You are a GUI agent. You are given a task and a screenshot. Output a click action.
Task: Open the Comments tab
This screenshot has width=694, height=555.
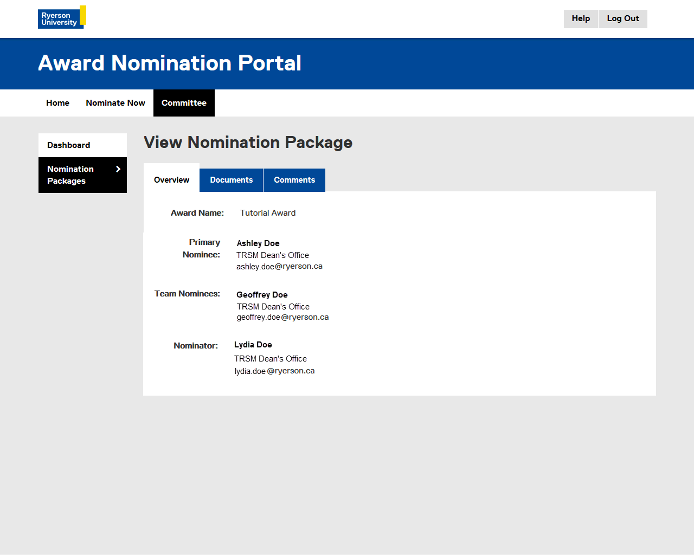(x=294, y=180)
